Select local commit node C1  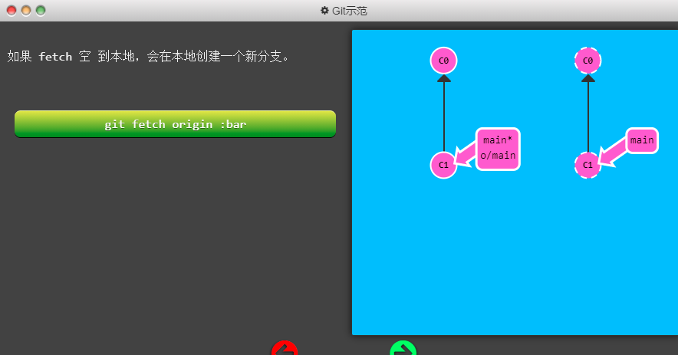point(443,165)
